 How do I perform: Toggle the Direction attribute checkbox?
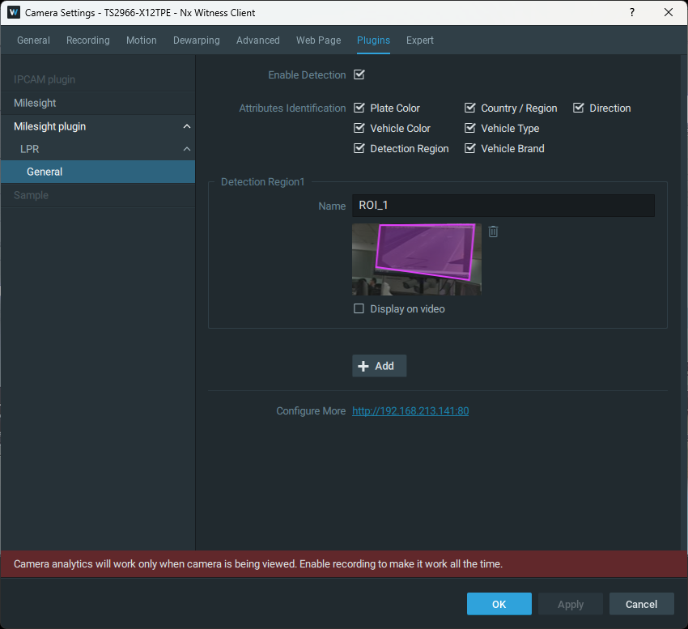[x=578, y=108]
